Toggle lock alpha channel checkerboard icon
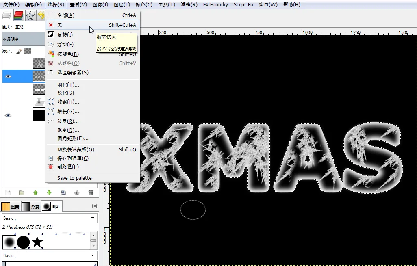 (x=28, y=51)
